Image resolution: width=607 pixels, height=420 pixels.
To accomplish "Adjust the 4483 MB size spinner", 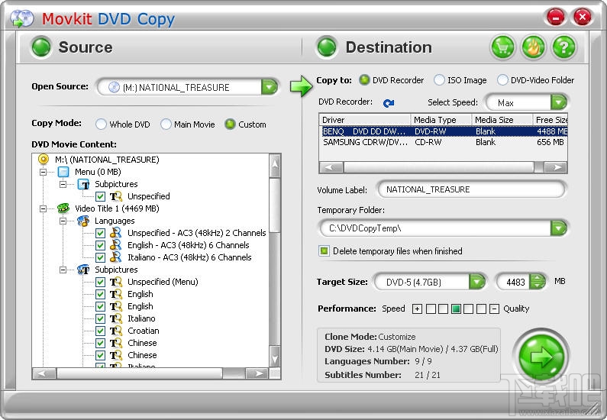I will (x=538, y=282).
